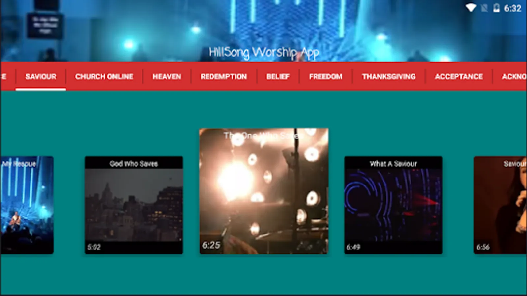Tap the 6:32 status bar clock
The height and width of the screenshot is (296, 527).
(513, 8)
